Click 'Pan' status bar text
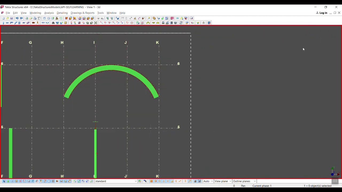Screen dimensions: 342x192 coord(243,186)
